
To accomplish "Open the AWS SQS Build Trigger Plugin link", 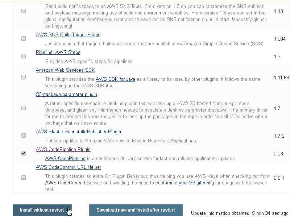I will pos(68,34).
